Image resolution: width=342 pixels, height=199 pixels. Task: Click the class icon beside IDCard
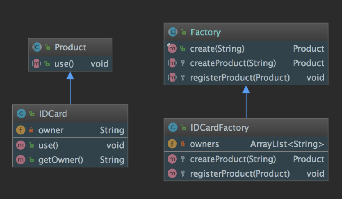click(x=21, y=114)
